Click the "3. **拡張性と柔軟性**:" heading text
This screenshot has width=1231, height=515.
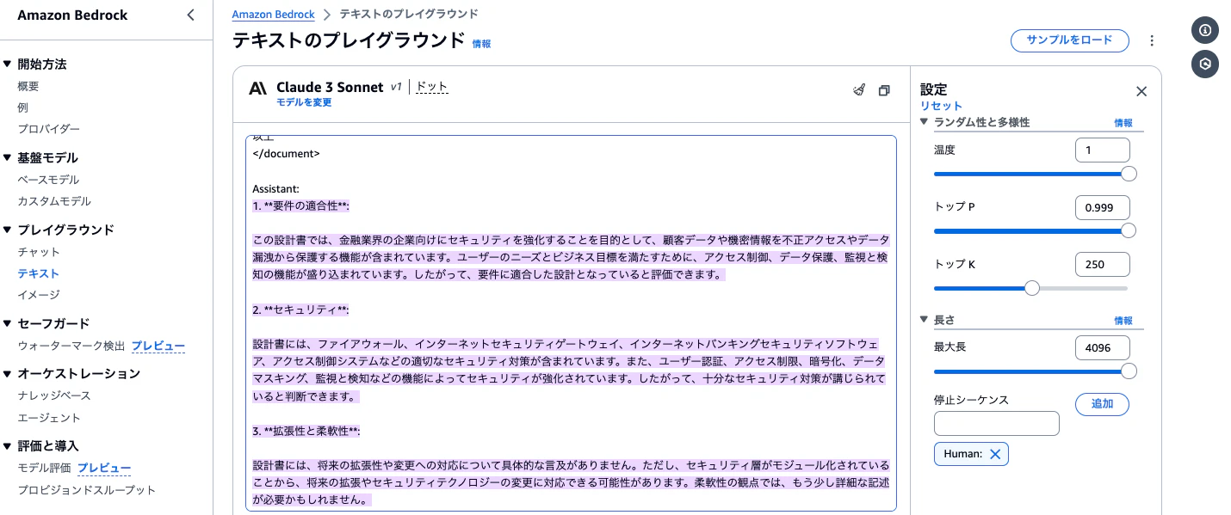coord(306,431)
